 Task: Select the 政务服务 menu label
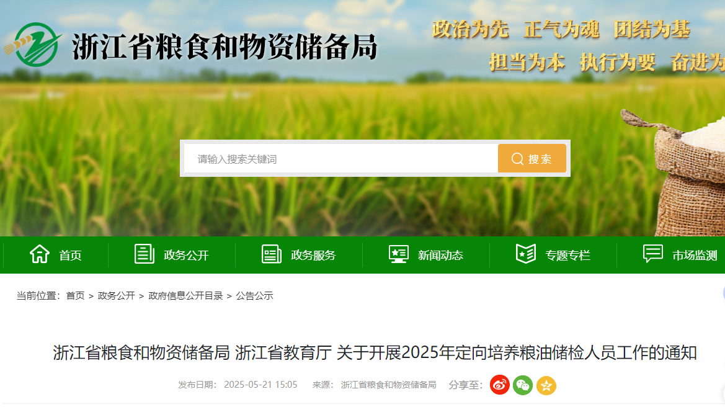[x=313, y=255]
